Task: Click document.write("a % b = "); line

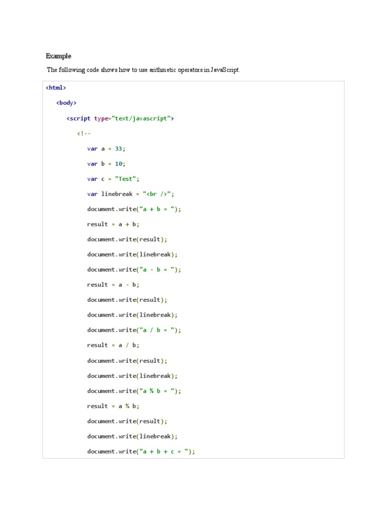Action: click(134, 391)
